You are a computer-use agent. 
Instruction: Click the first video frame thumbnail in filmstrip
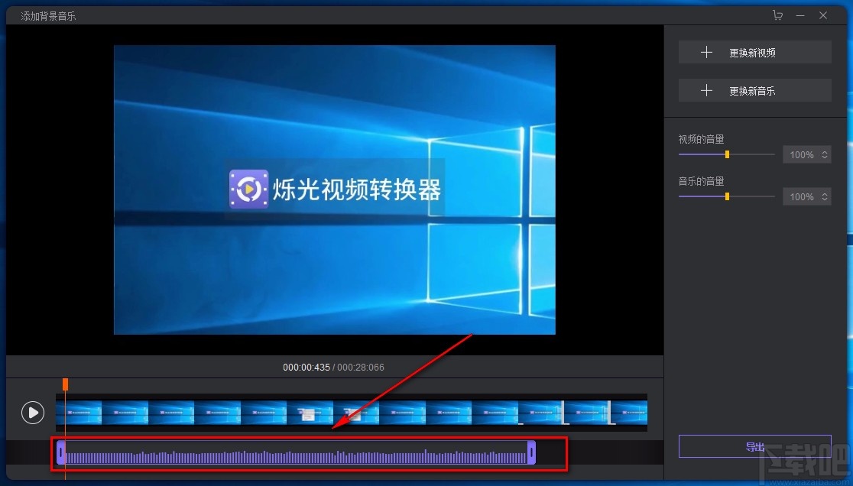pos(79,413)
